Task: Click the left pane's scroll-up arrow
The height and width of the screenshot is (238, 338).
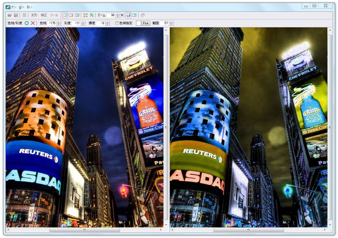Action: (166, 30)
